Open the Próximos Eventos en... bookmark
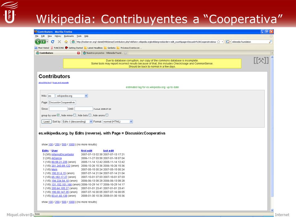 coord(129,48)
